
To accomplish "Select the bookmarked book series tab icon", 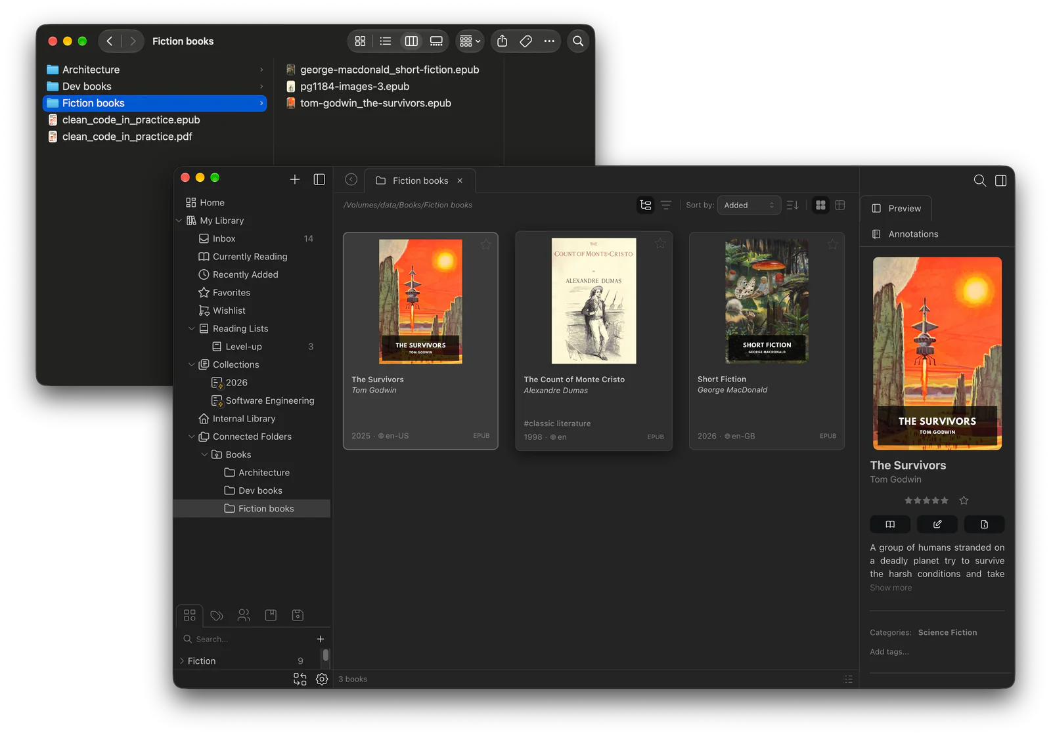I will point(271,615).
